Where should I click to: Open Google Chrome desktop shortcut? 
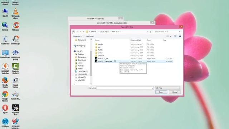[5, 96]
